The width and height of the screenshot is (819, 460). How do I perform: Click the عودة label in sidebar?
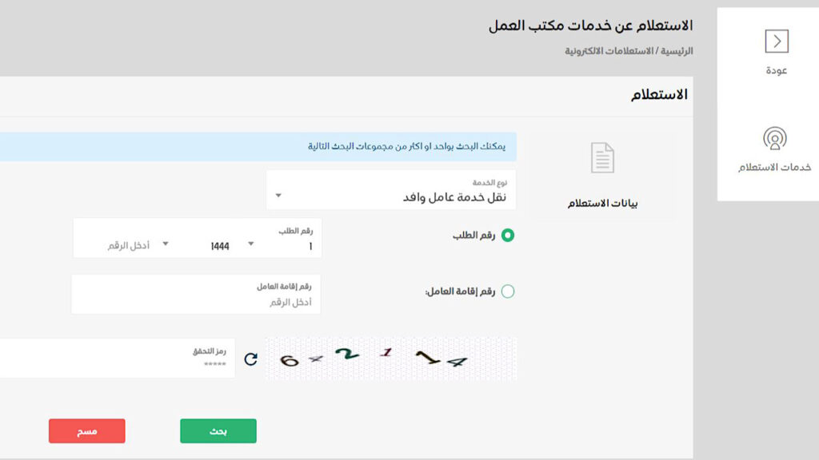(776, 70)
